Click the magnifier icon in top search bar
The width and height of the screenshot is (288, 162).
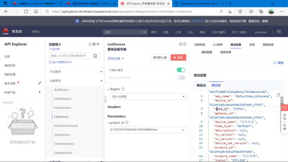(144, 32)
